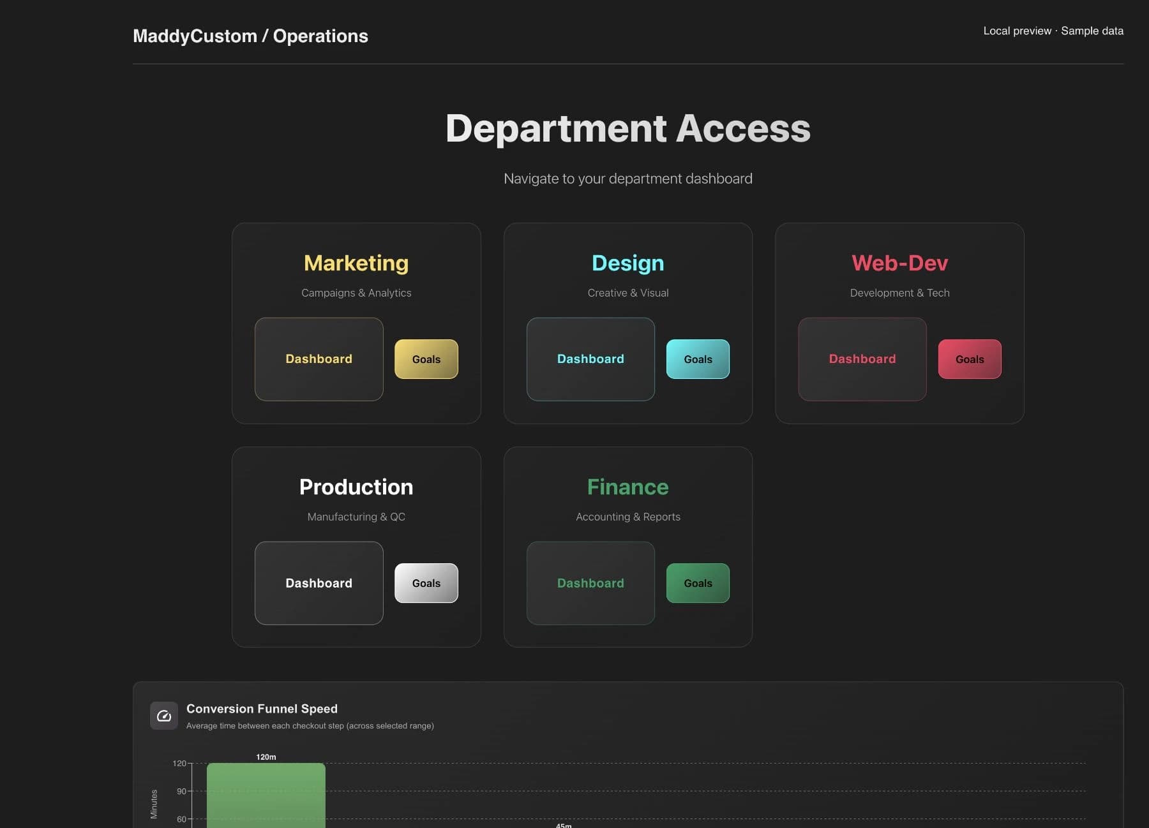The width and height of the screenshot is (1149, 828).
Task: Click the Accounting & Reports caption
Action: (628, 517)
